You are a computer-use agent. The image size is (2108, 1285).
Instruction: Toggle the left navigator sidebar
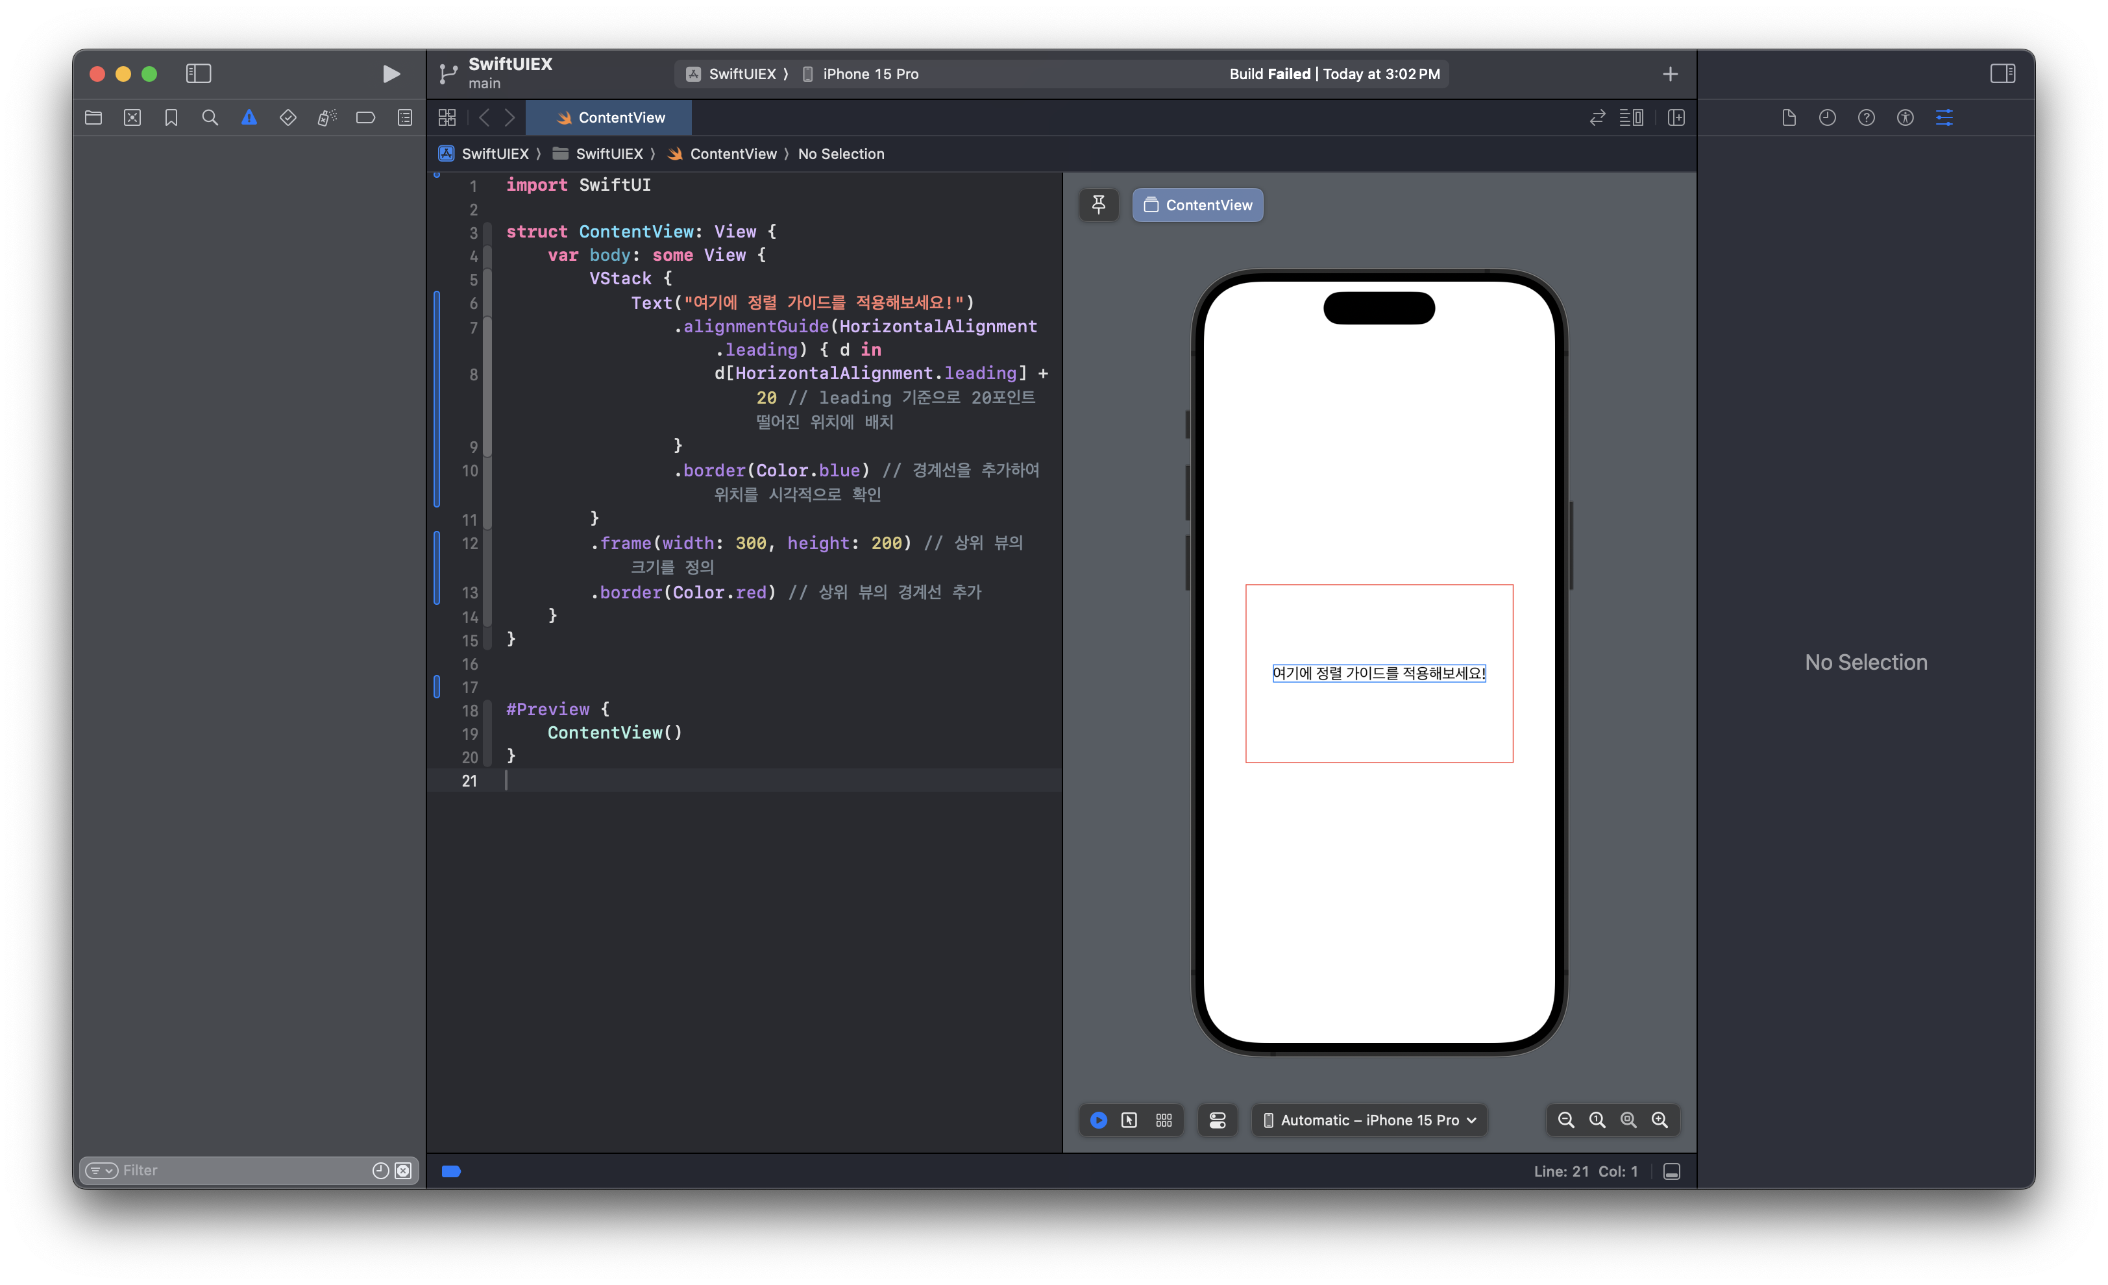(x=199, y=73)
